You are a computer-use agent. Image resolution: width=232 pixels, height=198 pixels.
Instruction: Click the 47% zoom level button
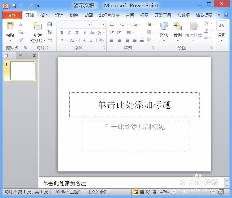pos(164,192)
